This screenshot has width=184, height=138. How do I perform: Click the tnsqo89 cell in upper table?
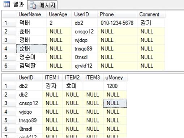[x=84, y=49]
